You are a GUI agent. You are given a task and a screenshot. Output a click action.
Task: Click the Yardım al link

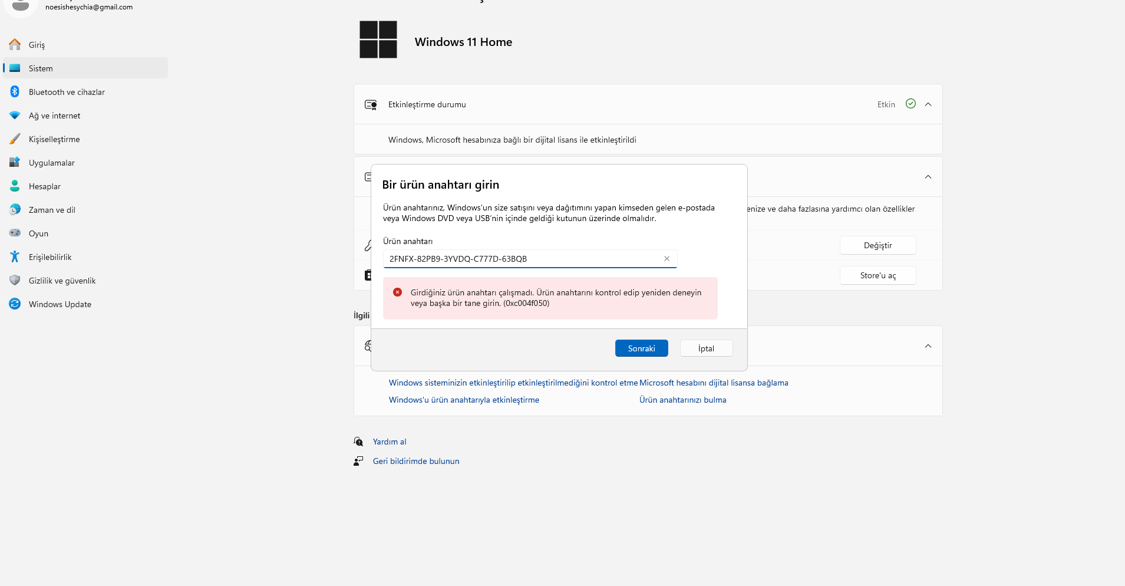point(390,442)
